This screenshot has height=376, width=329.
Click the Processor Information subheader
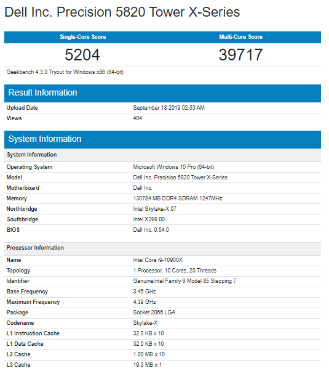(35, 248)
